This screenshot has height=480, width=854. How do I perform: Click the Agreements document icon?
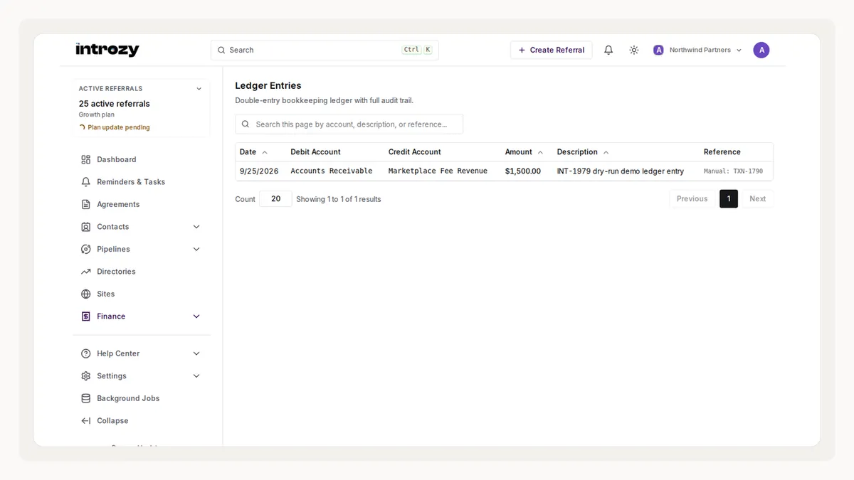click(86, 204)
